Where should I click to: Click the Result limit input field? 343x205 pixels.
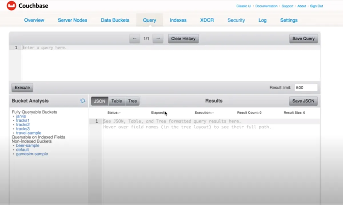click(306, 88)
